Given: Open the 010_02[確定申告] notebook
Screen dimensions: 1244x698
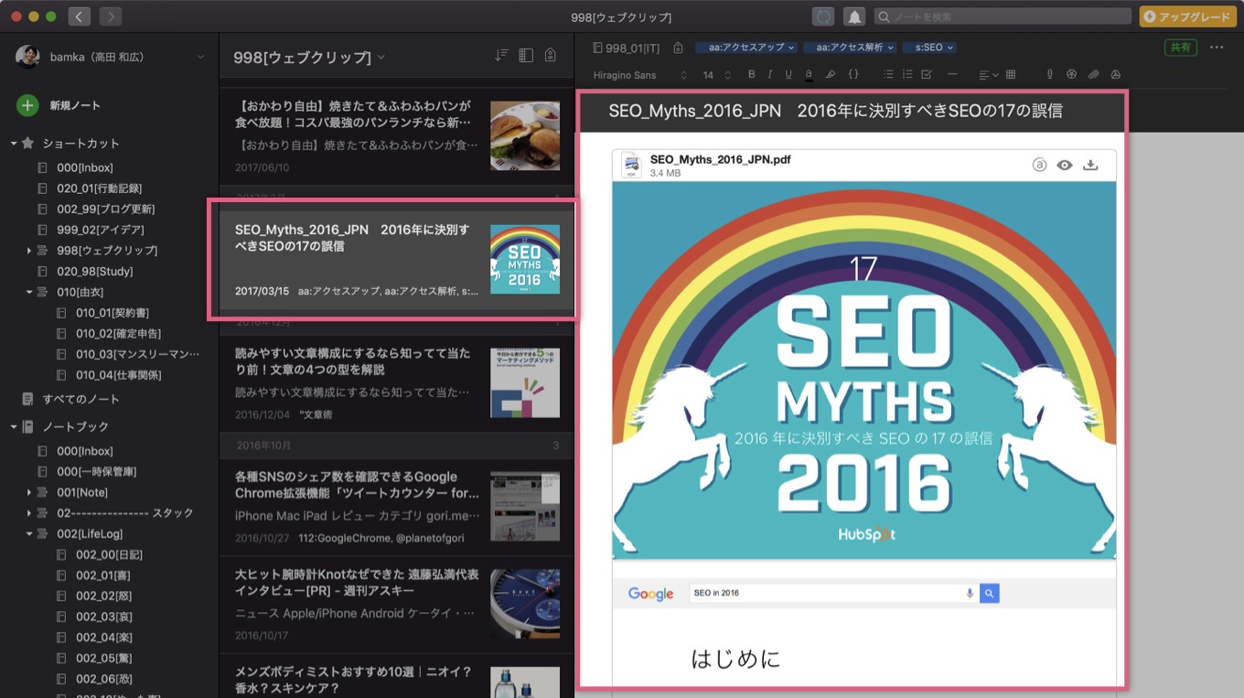Looking at the screenshot, I should tap(119, 334).
